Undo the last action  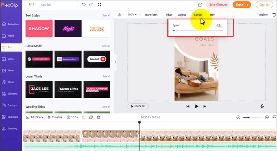(84, 5)
